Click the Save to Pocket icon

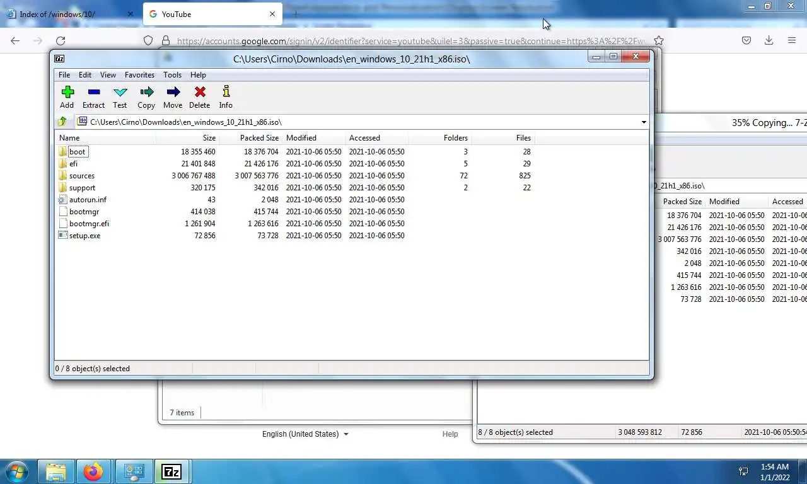coord(746,40)
